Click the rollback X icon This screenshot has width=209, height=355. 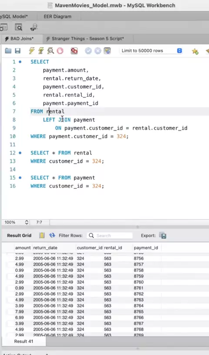(x=98, y=51)
